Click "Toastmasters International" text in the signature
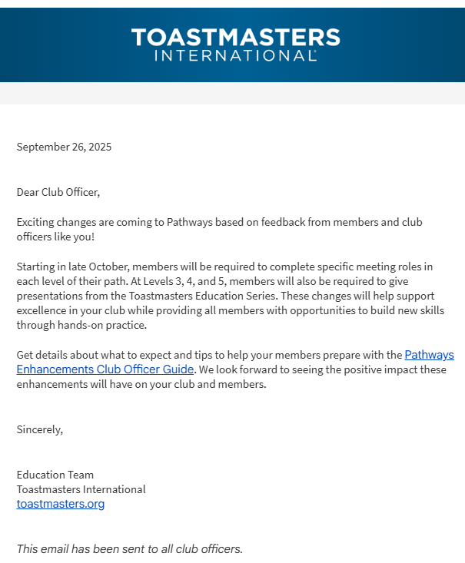 pos(81,489)
